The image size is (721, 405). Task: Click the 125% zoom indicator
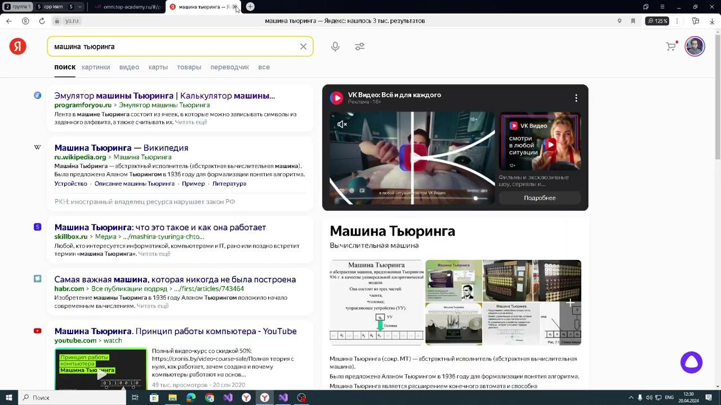(658, 21)
